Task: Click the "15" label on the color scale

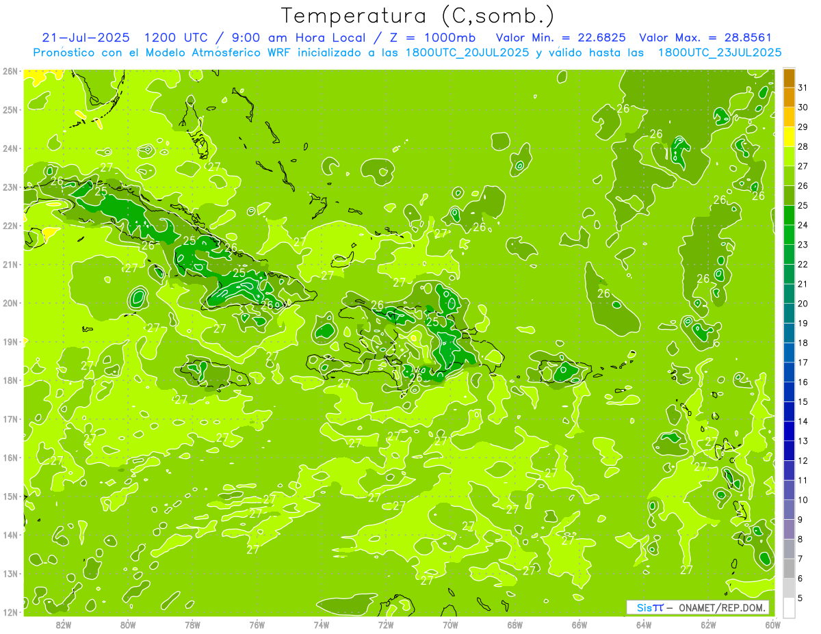Action: click(803, 401)
